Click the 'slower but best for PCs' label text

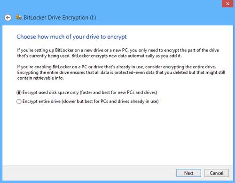pyautogui.click(x=110, y=102)
